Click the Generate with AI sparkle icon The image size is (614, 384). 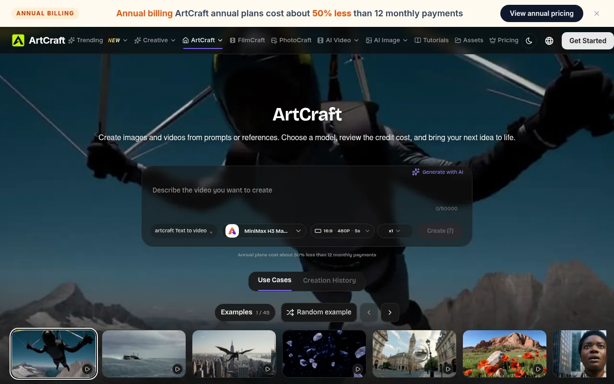click(416, 172)
